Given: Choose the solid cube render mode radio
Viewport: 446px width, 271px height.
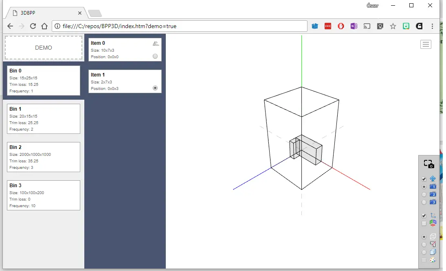Looking at the screenshot, I should click(x=424, y=252).
